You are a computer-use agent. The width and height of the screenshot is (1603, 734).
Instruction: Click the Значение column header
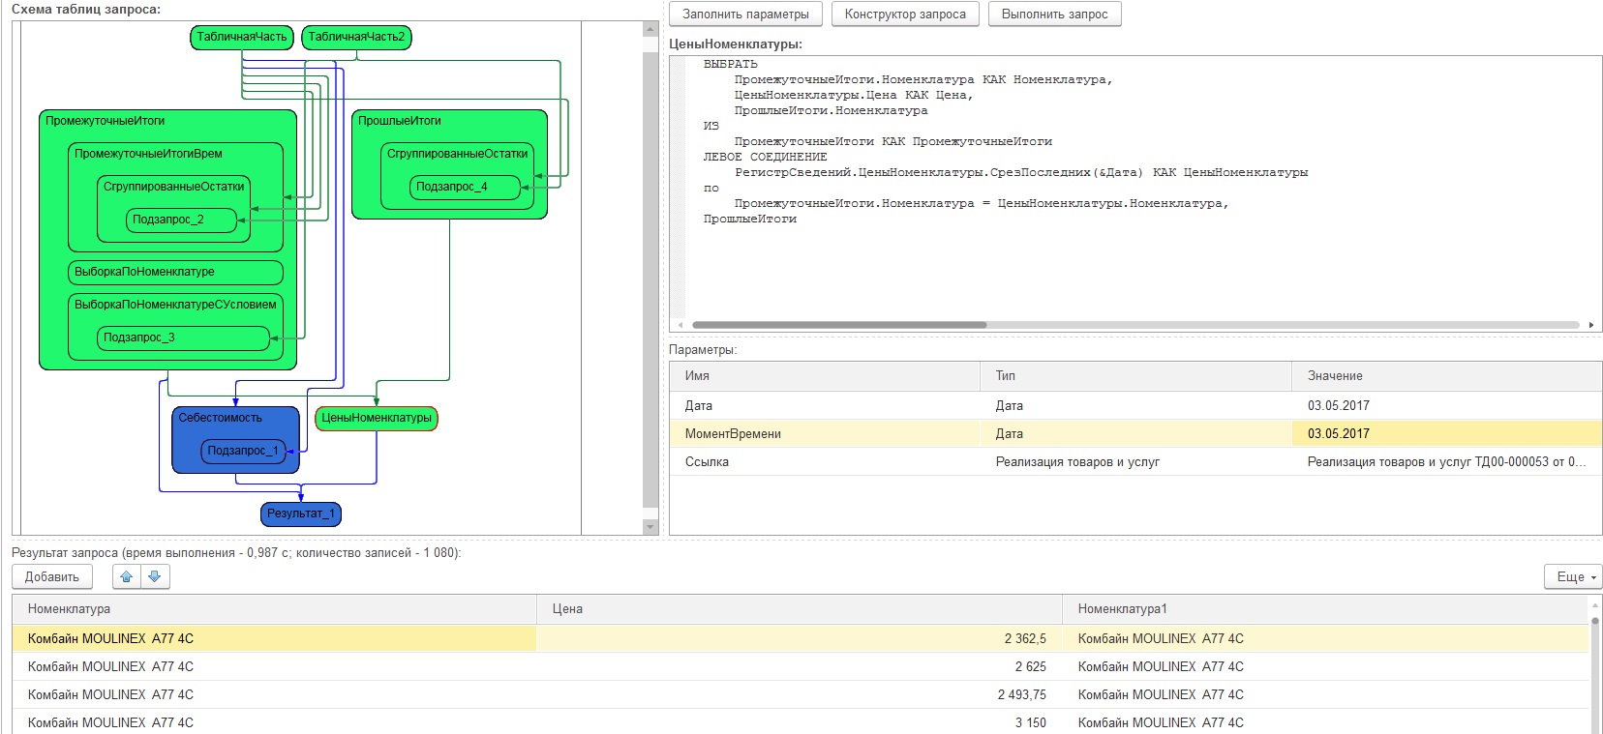tap(1447, 376)
